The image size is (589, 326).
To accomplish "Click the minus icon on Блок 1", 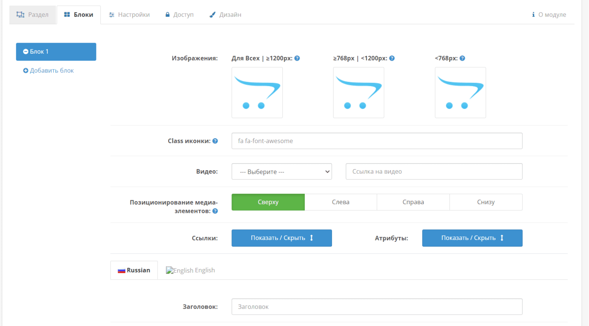I will pyautogui.click(x=26, y=52).
